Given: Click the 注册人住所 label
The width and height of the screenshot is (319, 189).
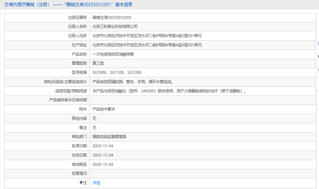Looking at the screenshot, I should [x=77, y=36].
